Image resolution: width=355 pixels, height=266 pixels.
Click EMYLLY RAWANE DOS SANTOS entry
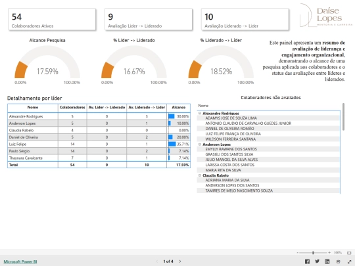point(231,149)
